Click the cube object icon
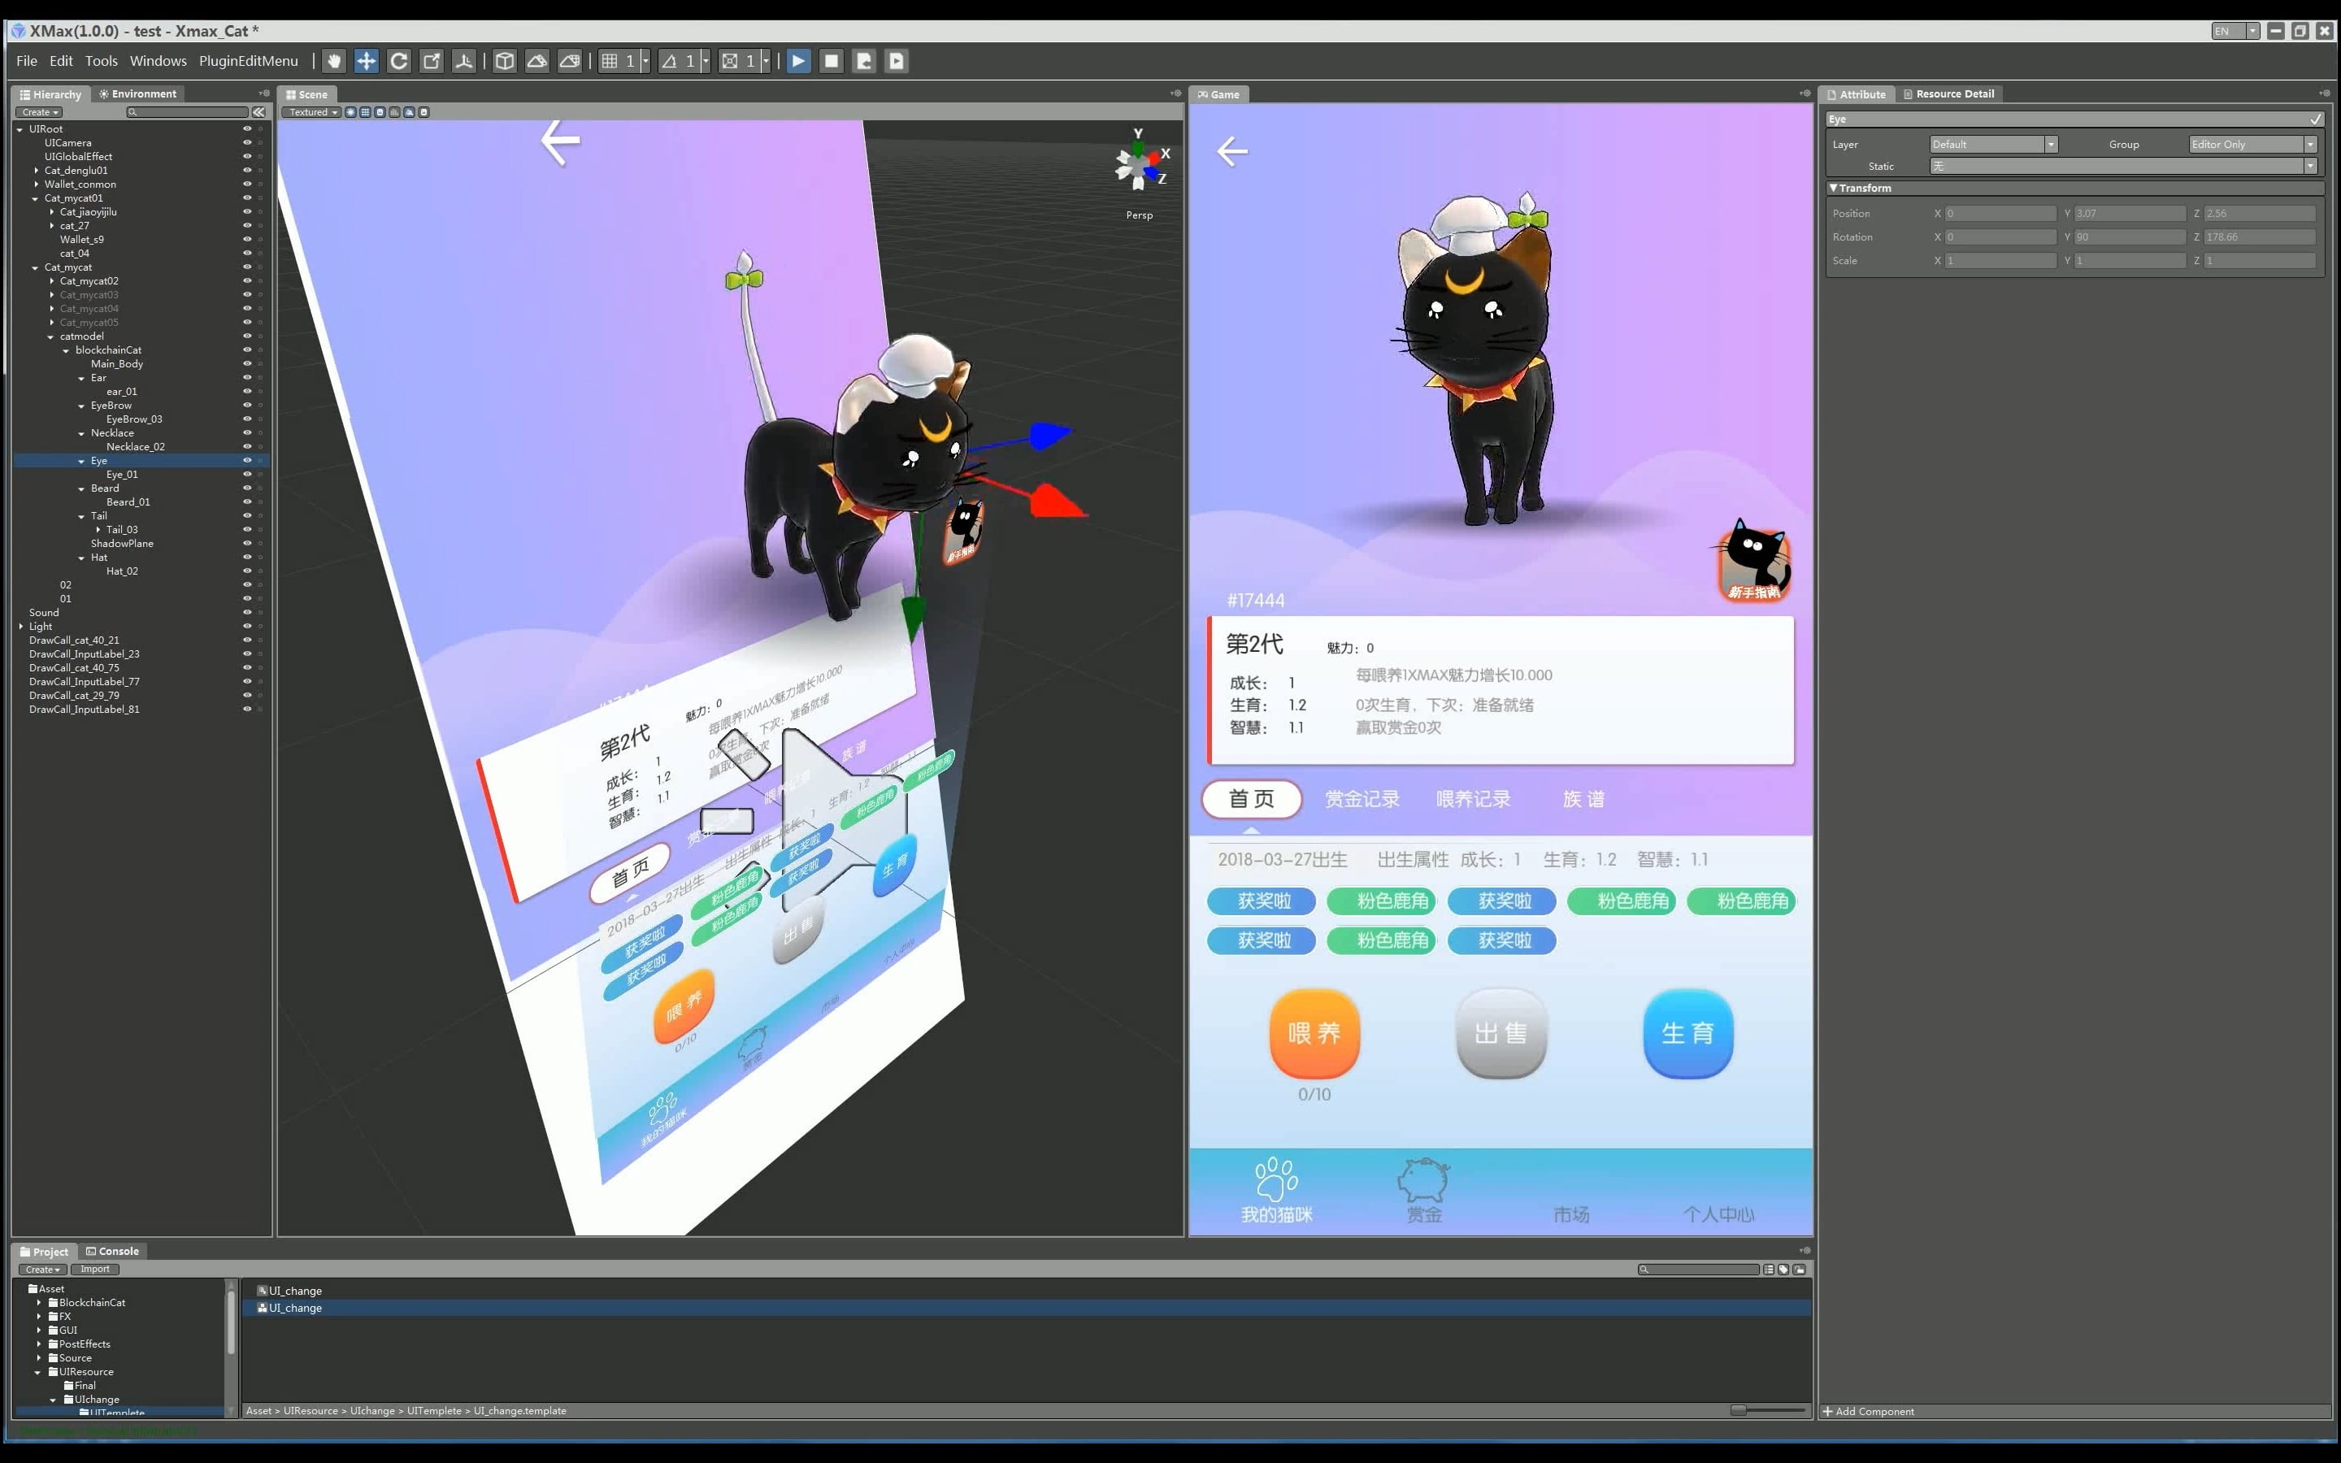 coord(505,61)
